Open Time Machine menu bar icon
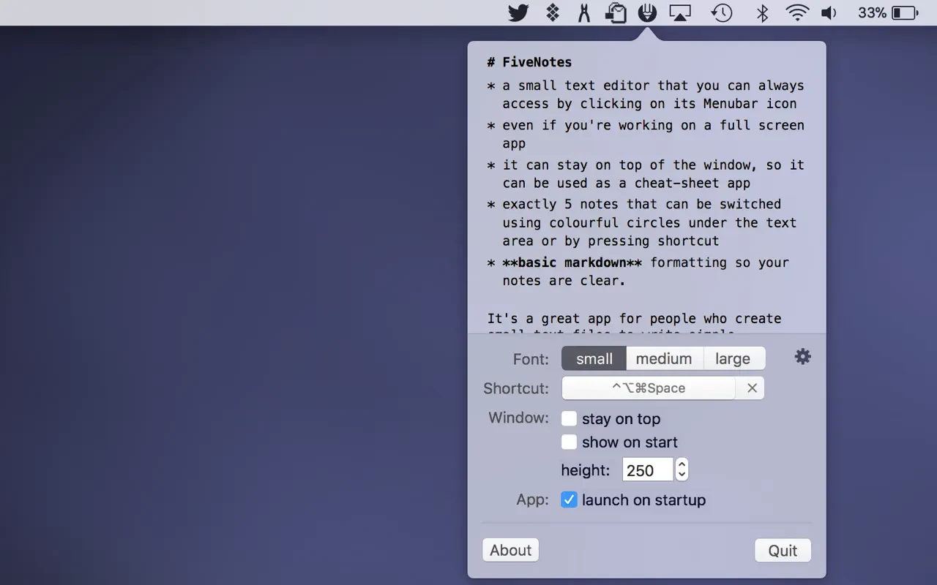 point(722,12)
